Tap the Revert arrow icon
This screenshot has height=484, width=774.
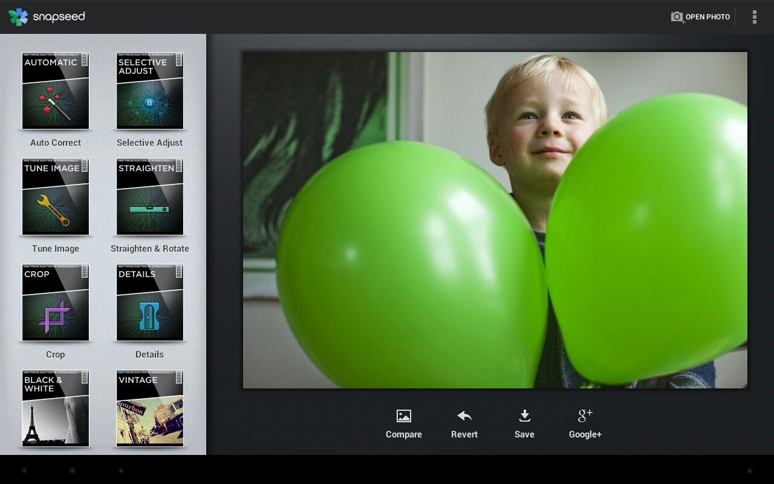pos(464,416)
